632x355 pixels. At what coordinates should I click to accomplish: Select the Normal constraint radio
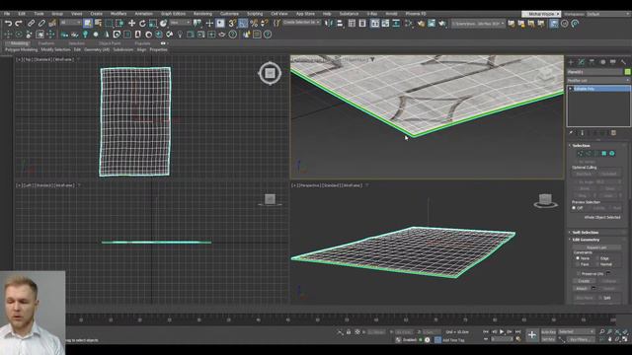click(x=597, y=264)
